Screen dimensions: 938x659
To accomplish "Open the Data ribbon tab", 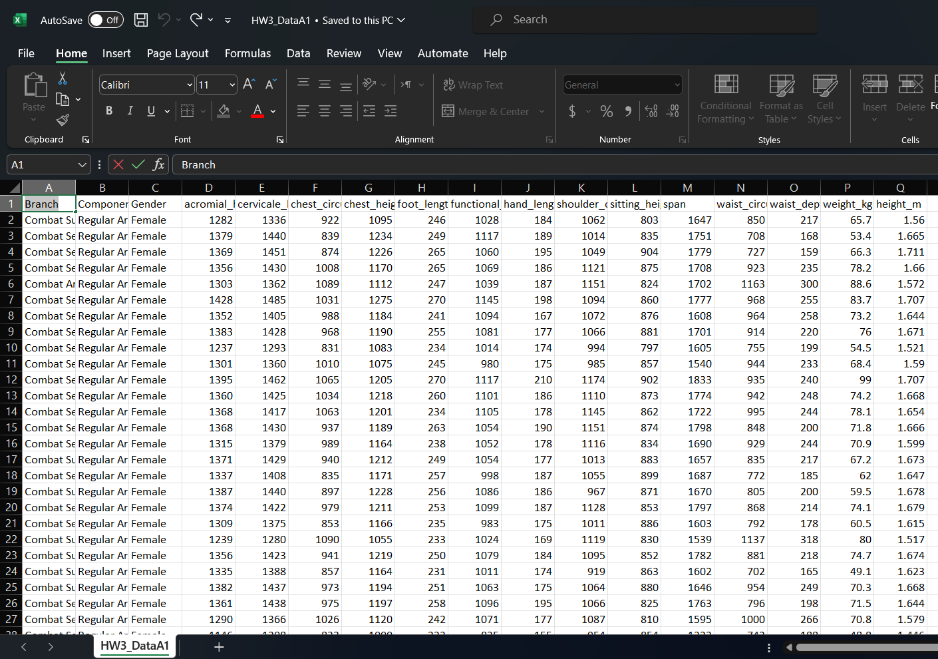I will tap(298, 53).
